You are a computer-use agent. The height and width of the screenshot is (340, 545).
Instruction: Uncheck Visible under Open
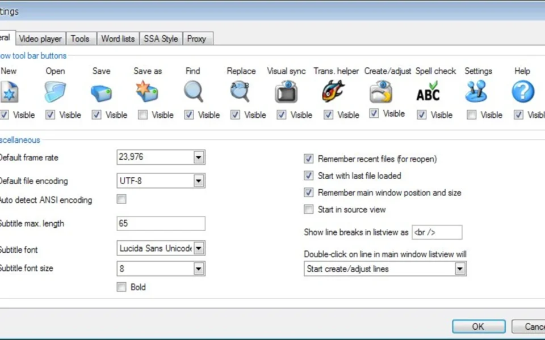50,115
